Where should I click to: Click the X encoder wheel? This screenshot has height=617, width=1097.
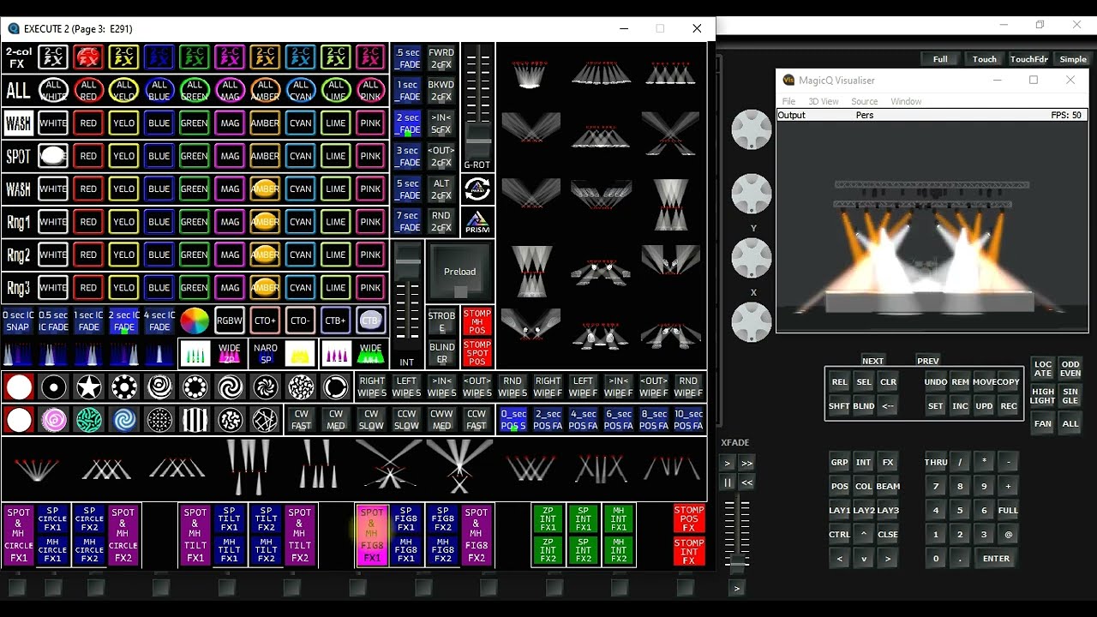click(x=751, y=257)
